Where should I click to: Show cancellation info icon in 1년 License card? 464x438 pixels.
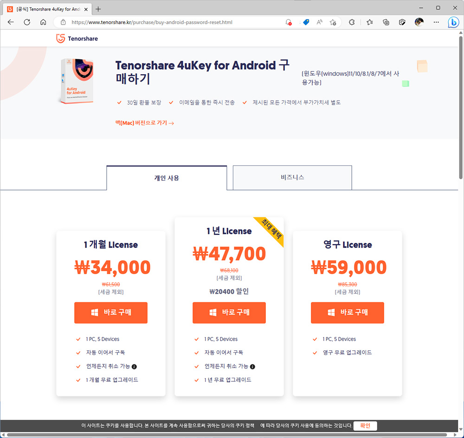coord(252,367)
